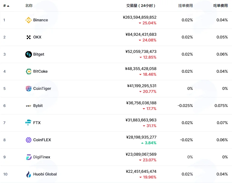Sort by rank using # column arrow

[x=6, y=6]
